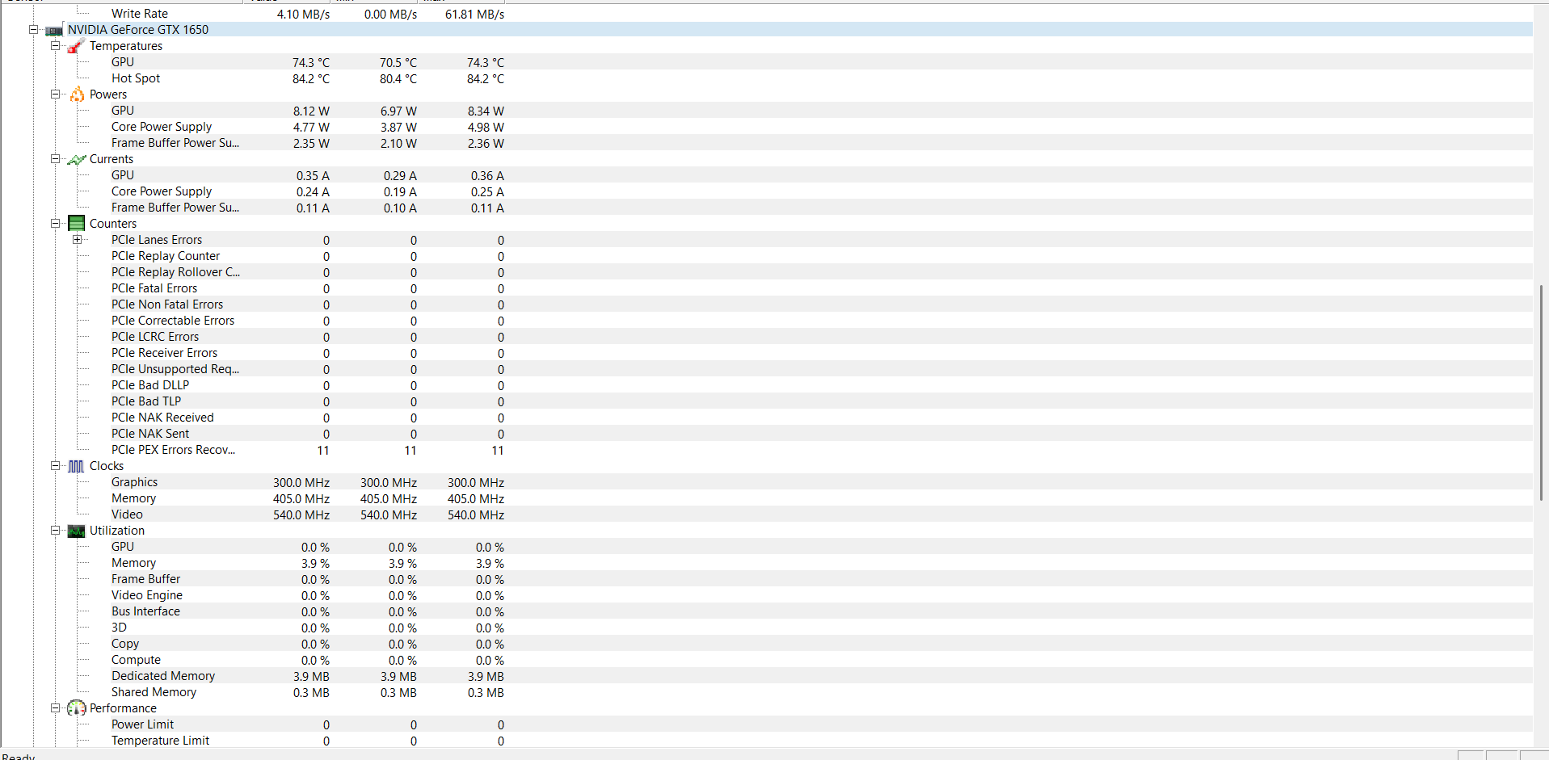Expand the PCIe Lanes Errors node
The image size is (1549, 760).
[x=78, y=240]
